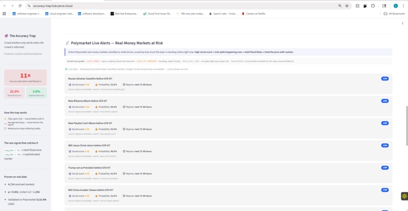Select 'Trump out as President before GTA VI?' title
This screenshot has height=211, width=408.
[x=89, y=168]
